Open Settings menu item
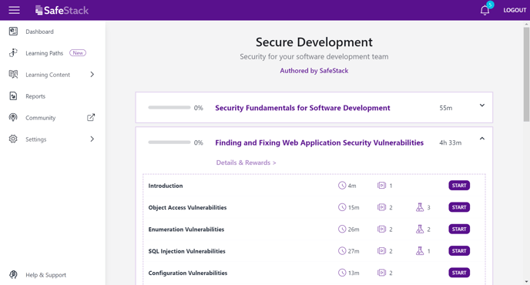 [x=36, y=139]
